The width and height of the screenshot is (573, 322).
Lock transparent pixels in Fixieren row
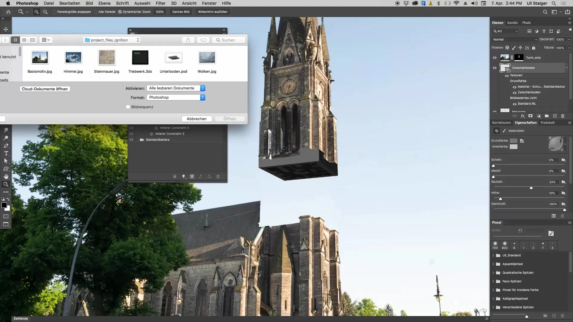coord(507,48)
